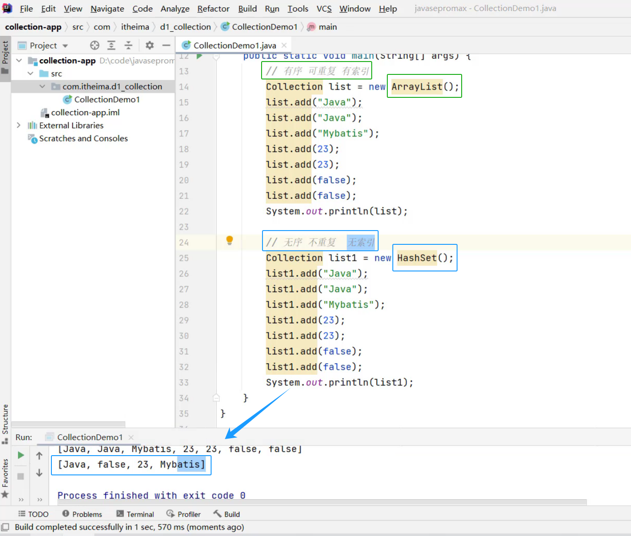Viewport: 631px width, 536px height.
Task: Click the Stop process square icon
Action: 21,476
